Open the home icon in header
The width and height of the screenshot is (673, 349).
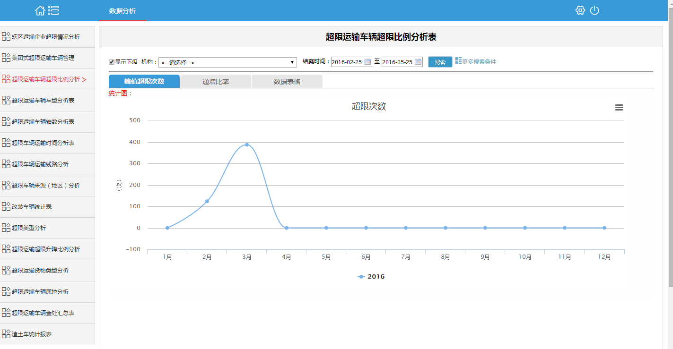click(40, 10)
